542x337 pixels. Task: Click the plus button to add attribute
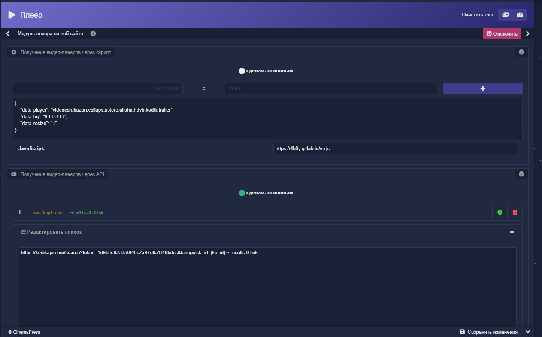tap(483, 88)
